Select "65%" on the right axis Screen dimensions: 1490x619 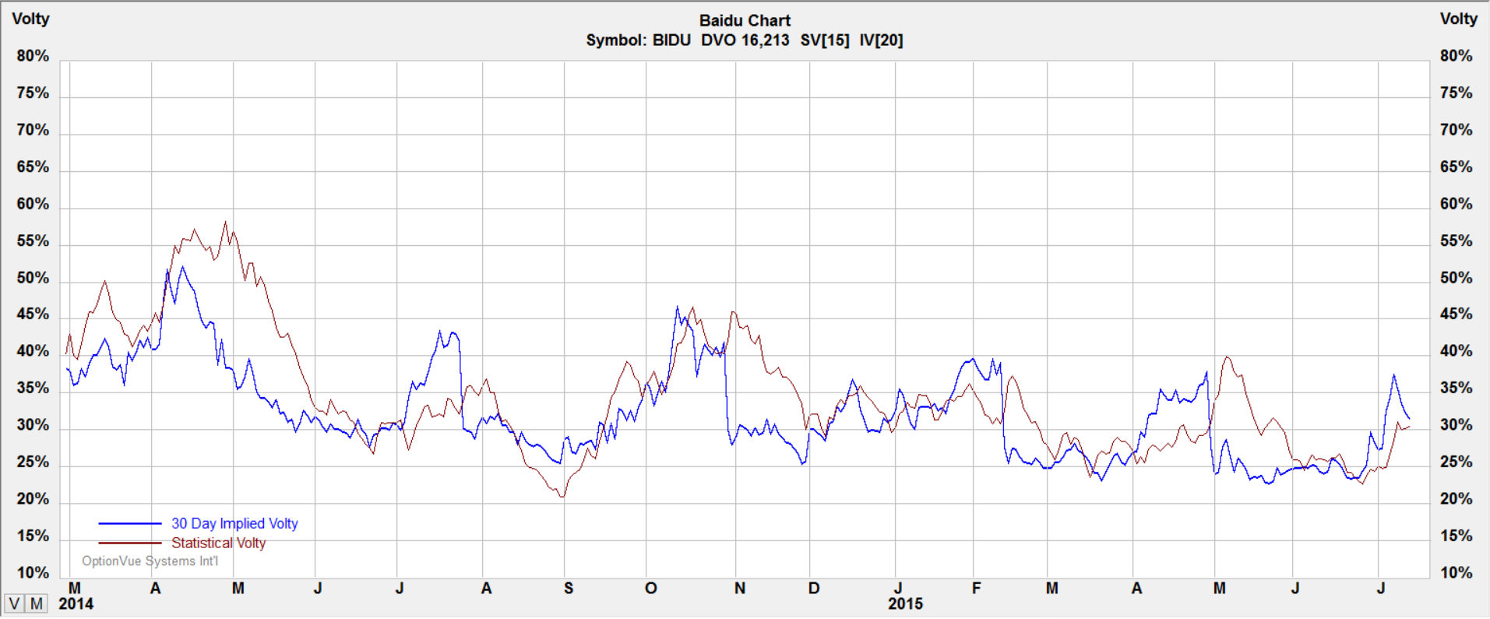pyautogui.click(x=1457, y=167)
